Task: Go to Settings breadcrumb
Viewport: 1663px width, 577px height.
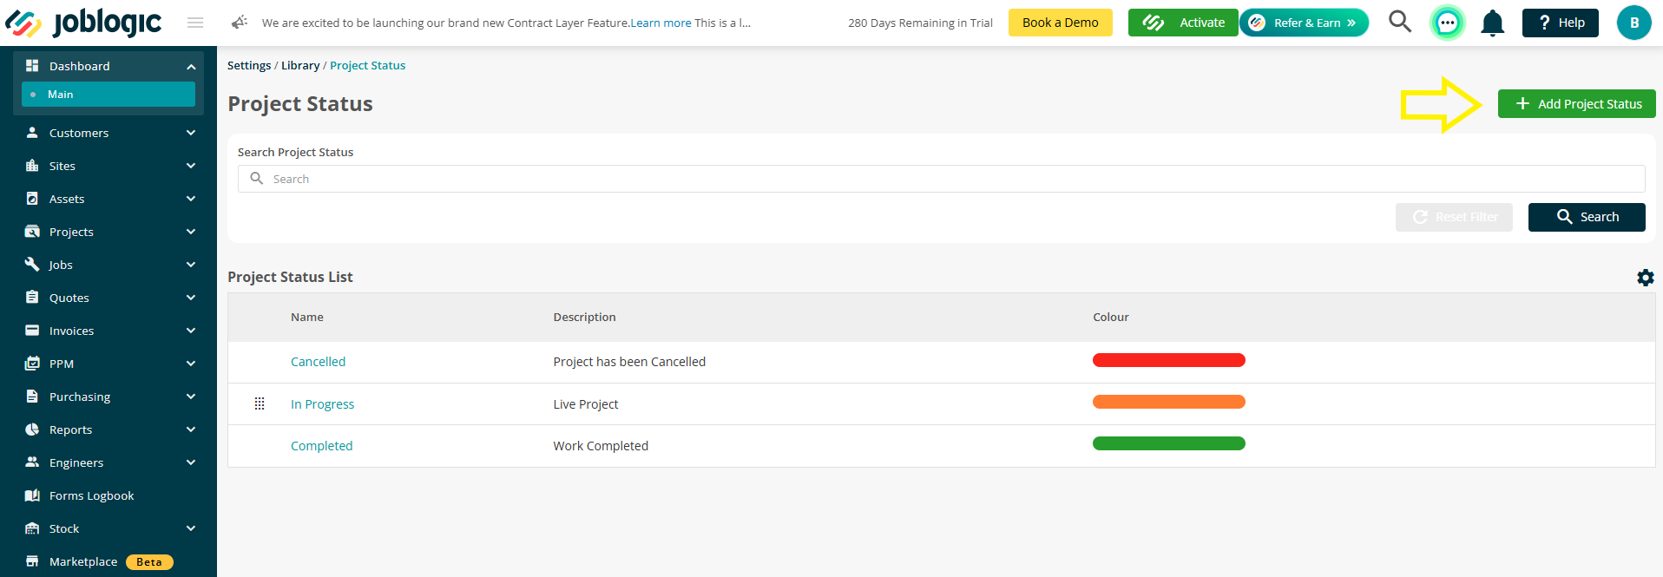Action: [x=249, y=65]
